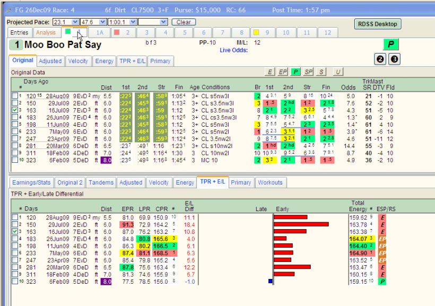This screenshot has width=435, height=306.
Task: Open the Original 2 tab
Action: (70, 182)
